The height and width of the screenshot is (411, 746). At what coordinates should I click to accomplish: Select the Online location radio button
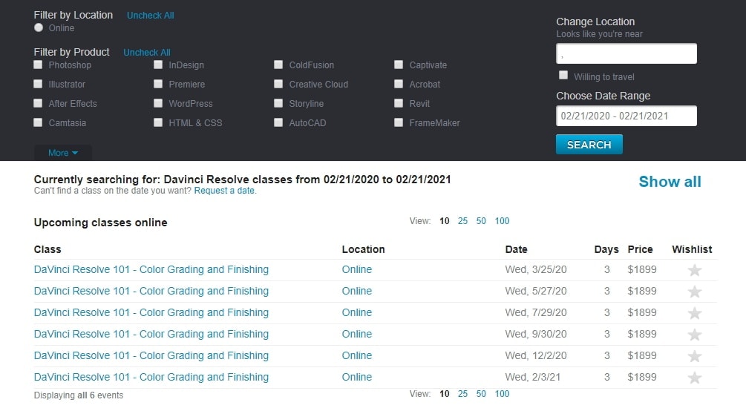click(x=39, y=27)
